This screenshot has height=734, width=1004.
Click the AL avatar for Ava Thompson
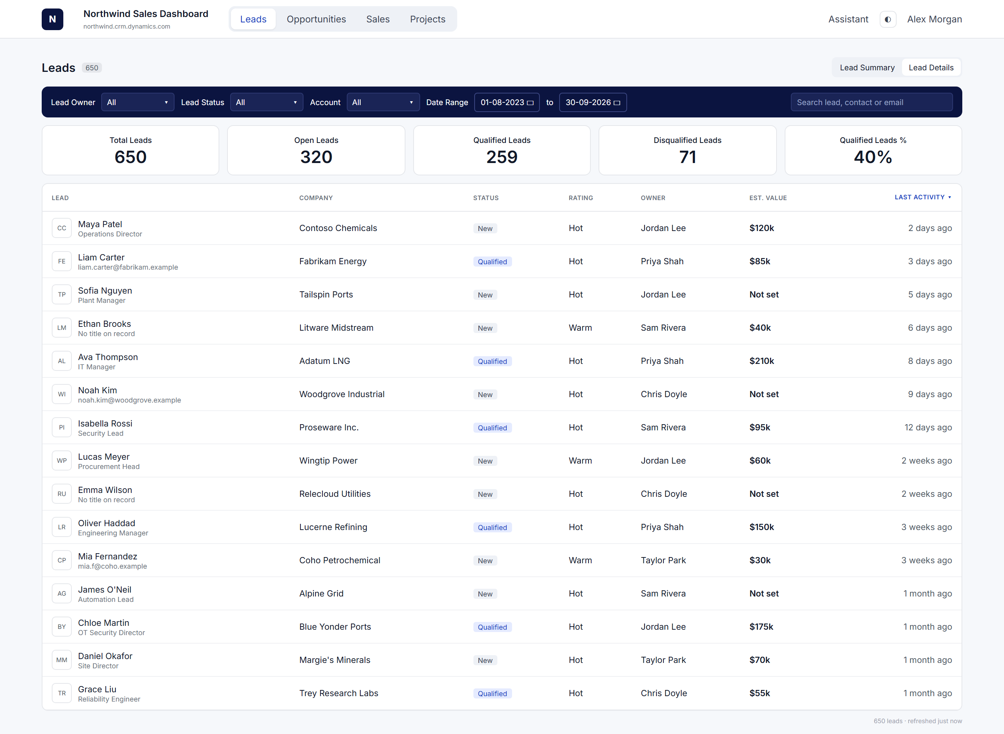point(62,361)
